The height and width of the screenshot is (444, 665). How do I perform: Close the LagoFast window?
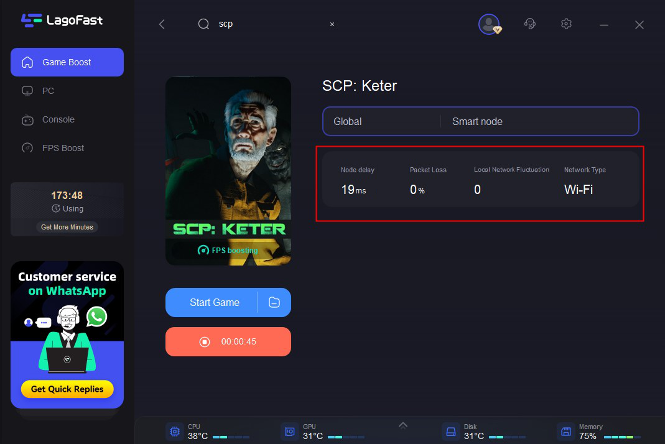click(639, 25)
